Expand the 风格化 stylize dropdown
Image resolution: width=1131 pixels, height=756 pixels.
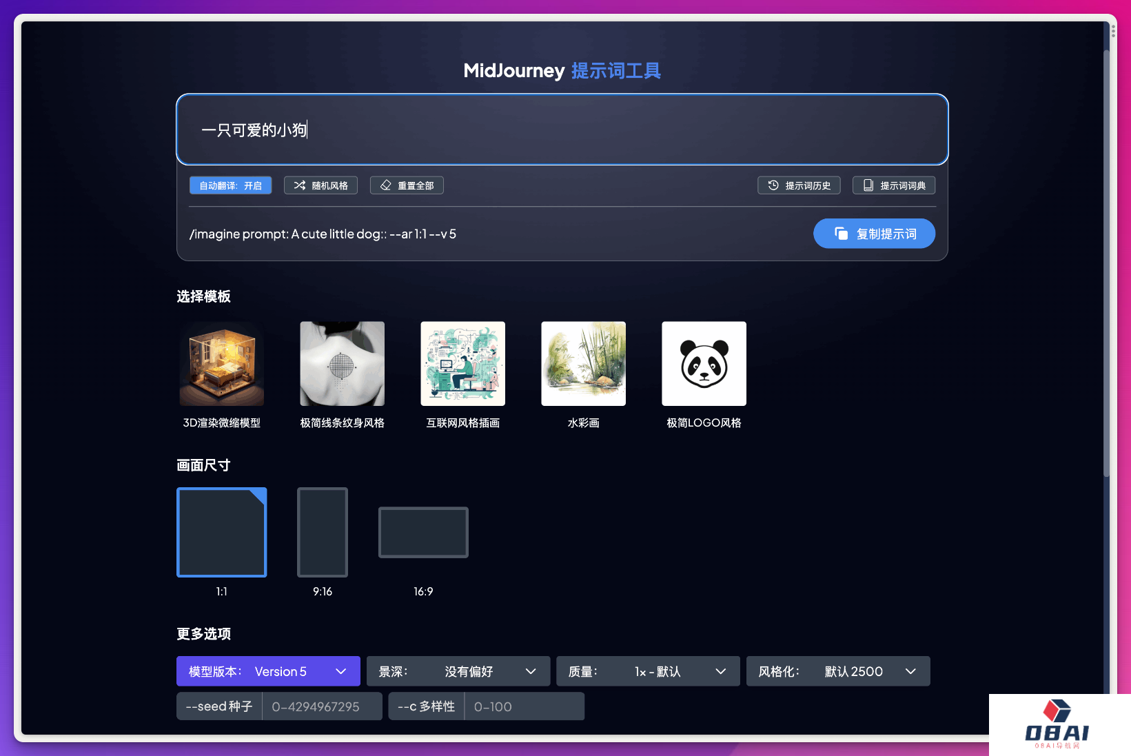[x=837, y=671]
